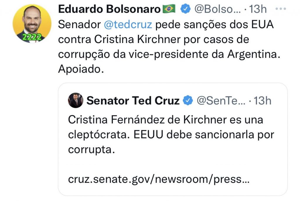Click the Brazilian flag emoji beside the name

(169, 9)
